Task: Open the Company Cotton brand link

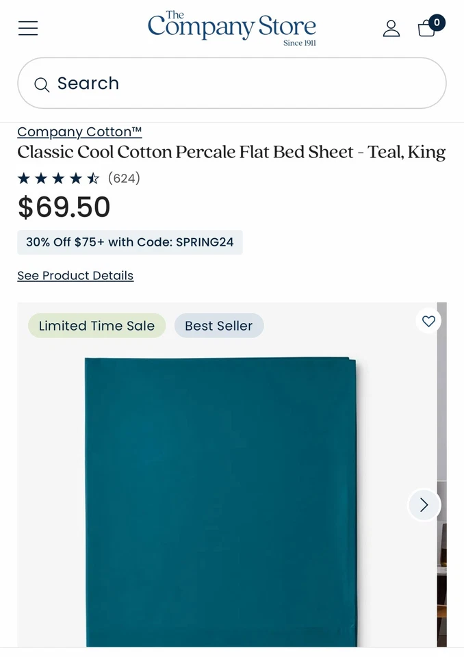Action: [79, 131]
